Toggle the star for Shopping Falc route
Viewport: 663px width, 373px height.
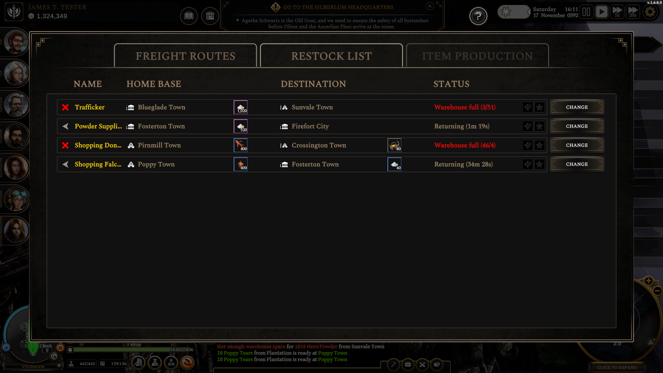coord(539,164)
